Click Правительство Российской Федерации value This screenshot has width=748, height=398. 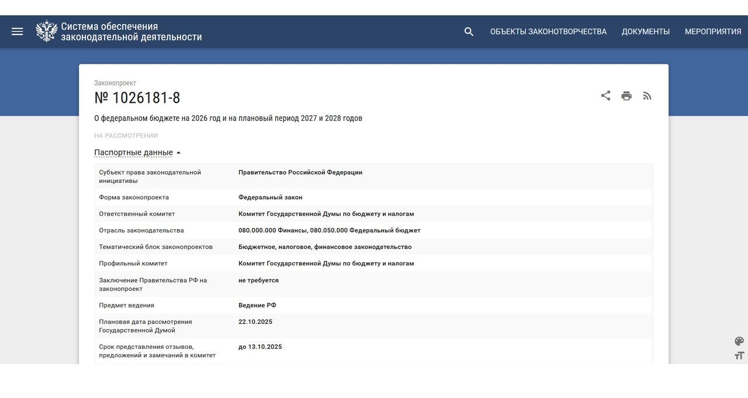300,172
